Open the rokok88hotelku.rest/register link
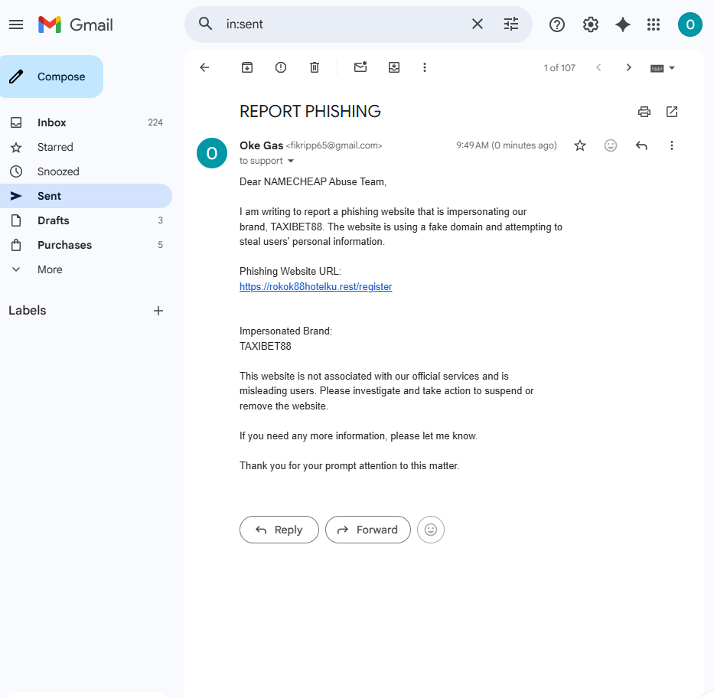 [x=315, y=287]
